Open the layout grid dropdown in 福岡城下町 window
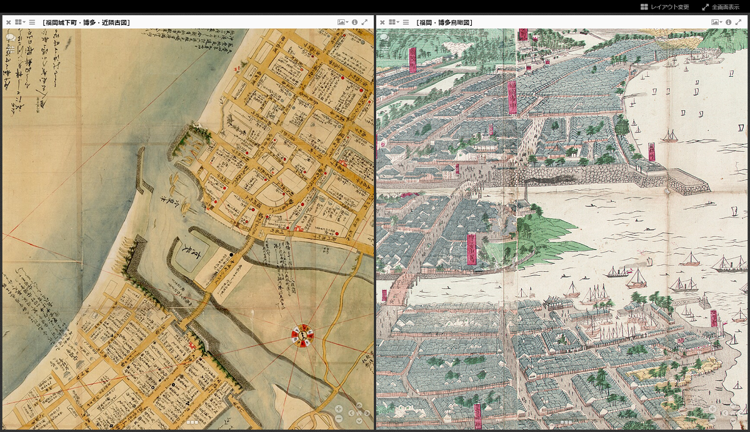 (x=20, y=23)
